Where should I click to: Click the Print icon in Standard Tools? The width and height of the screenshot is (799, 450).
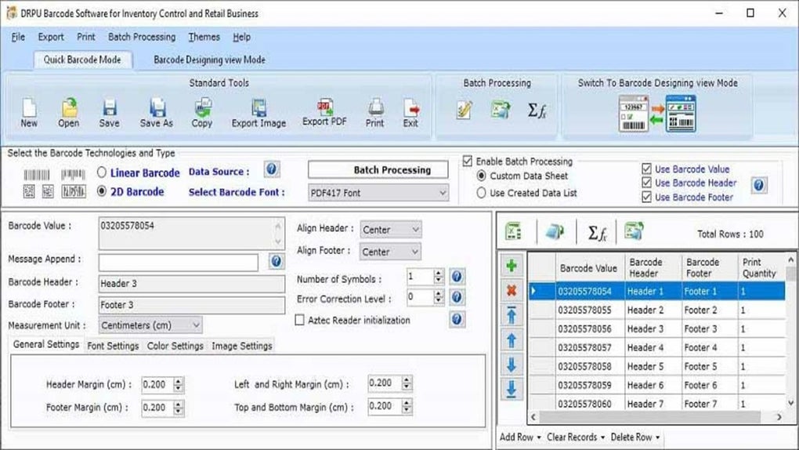click(375, 107)
